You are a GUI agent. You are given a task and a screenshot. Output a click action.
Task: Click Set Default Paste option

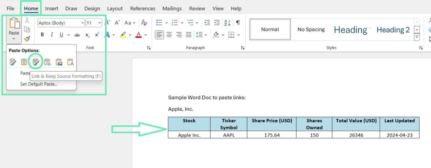[x=39, y=84]
